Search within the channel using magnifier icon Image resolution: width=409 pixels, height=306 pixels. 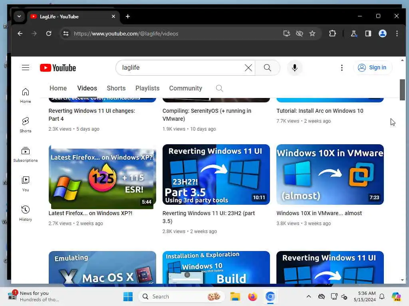(x=219, y=88)
